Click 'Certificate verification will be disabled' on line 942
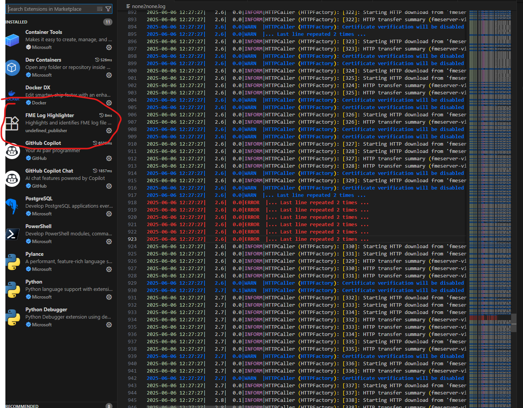 tap(403, 378)
